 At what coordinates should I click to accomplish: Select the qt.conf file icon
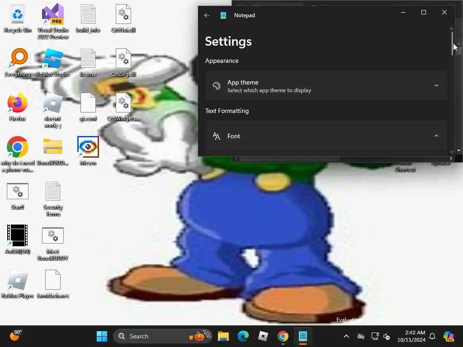pyautogui.click(x=88, y=107)
